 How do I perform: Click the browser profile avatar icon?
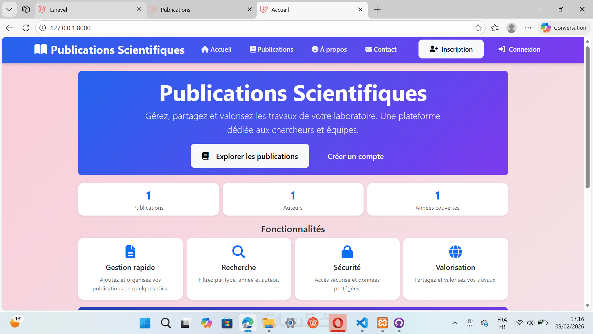(x=511, y=28)
